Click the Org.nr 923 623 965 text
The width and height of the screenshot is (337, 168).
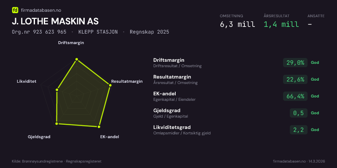[39, 32]
